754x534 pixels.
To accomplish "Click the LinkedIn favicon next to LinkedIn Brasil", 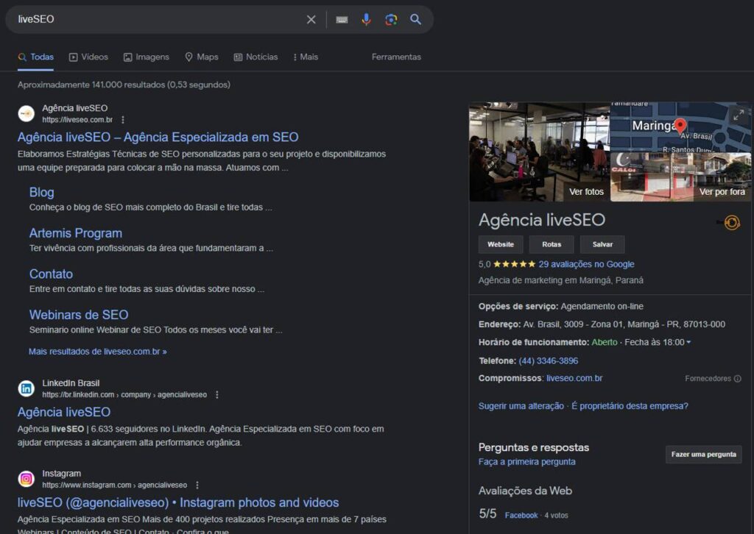I will 27,388.
